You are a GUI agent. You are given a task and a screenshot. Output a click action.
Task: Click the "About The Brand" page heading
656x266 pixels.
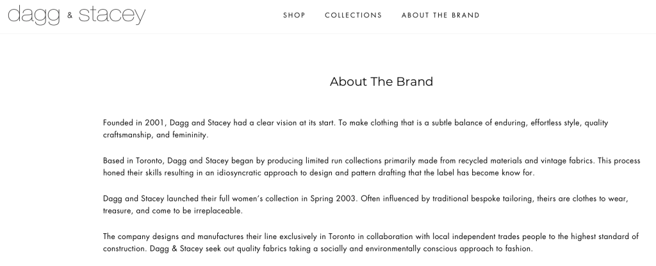[x=381, y=81]
